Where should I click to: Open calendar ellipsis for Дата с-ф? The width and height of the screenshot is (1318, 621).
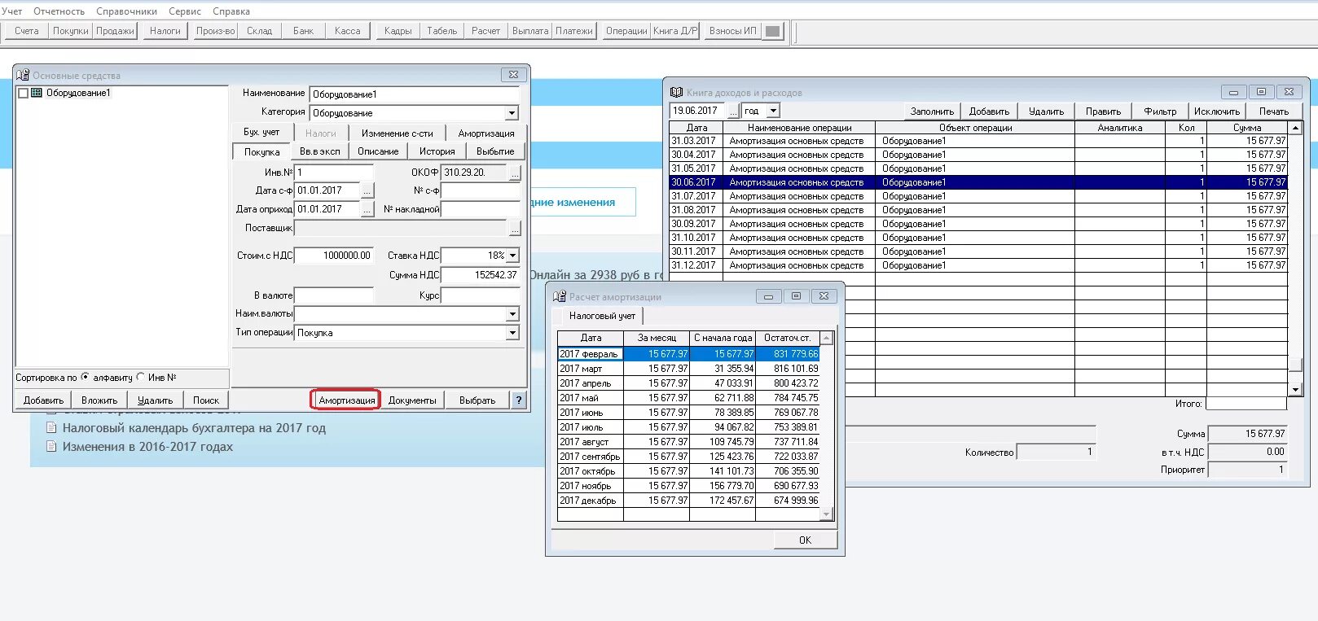click(x=367, y=190)
